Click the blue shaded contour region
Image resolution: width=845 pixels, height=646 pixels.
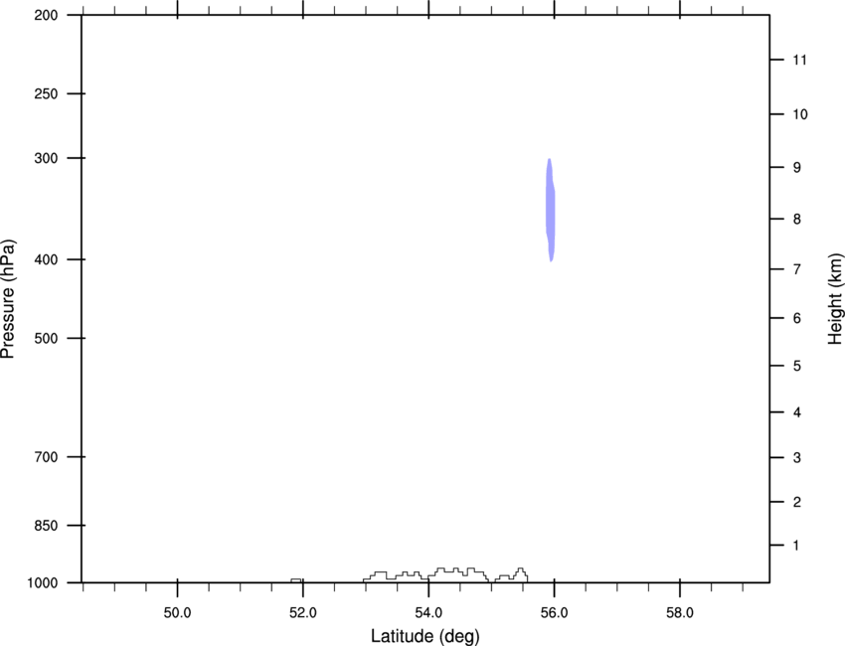550,210
